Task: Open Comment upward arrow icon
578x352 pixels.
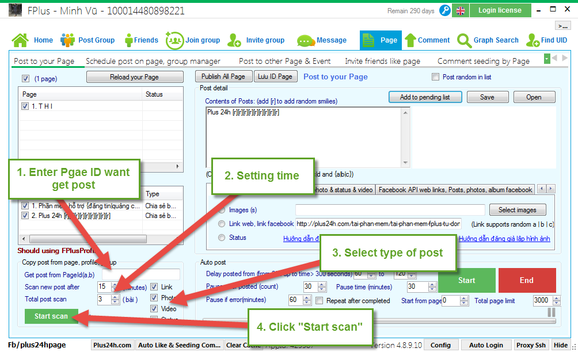Action: [410, 40]
